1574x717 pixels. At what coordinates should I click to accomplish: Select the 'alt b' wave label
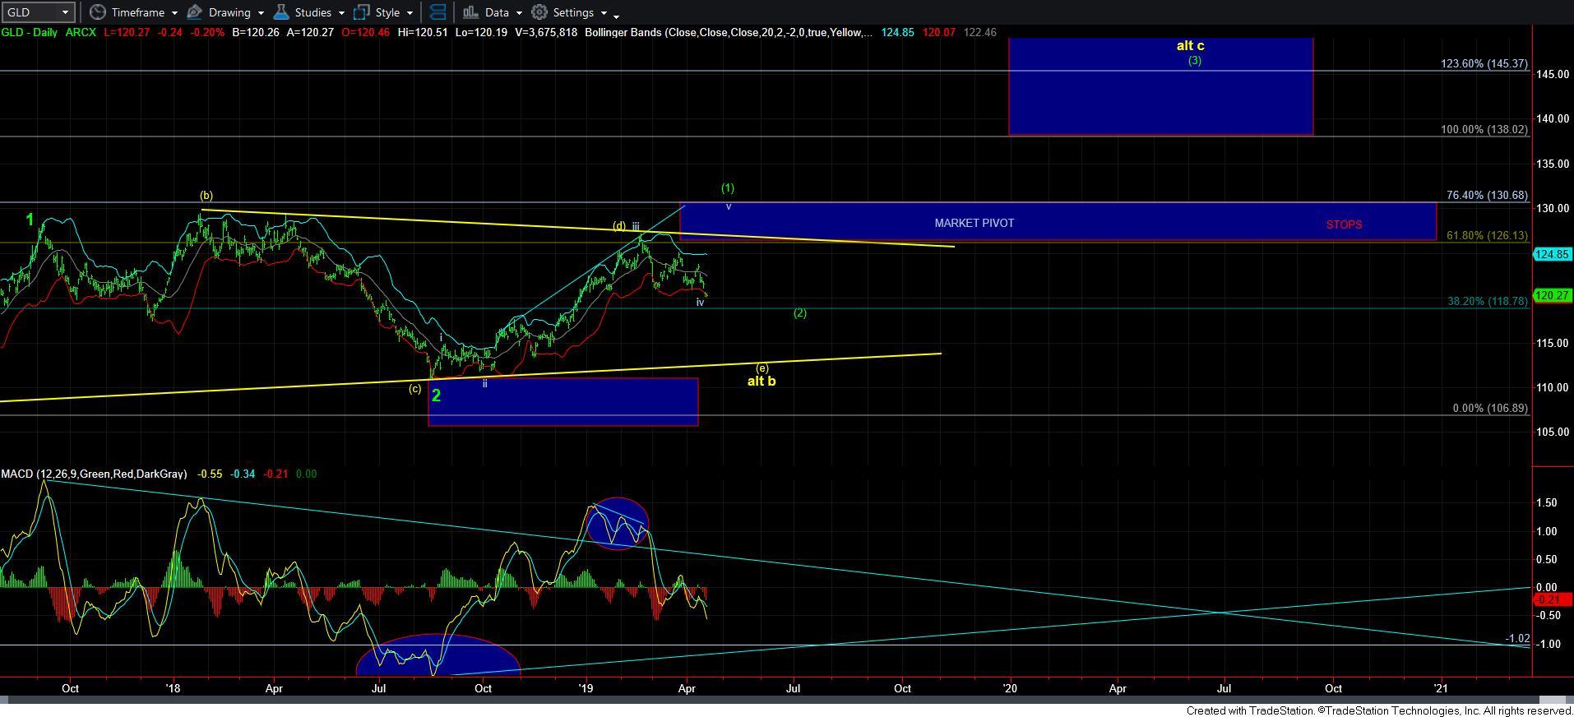click(x=761, y=381)
